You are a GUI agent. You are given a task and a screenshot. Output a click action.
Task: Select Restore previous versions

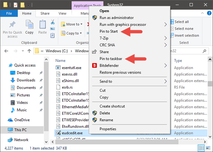tap(120, 72)
